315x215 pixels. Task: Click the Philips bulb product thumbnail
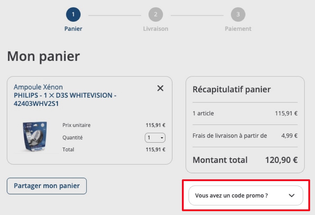tap(35, 137)
